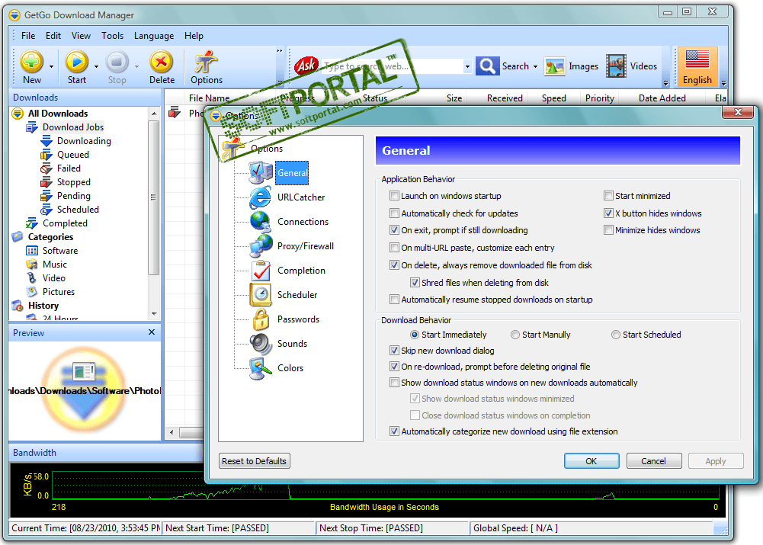
Task: Open the web search box dropdown
Action: click(x=467, y=66)
